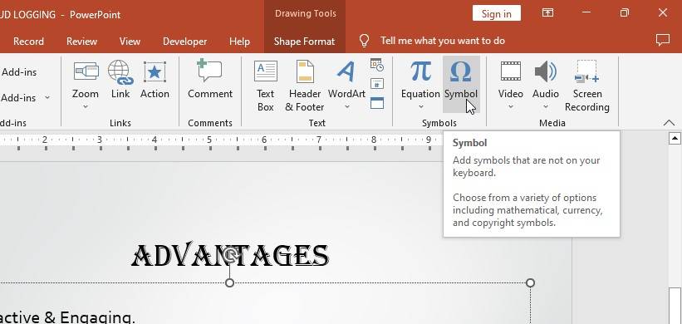Restore down the PowerPoint window
This screenshot has height=324, width=682.
pos(625,13)
